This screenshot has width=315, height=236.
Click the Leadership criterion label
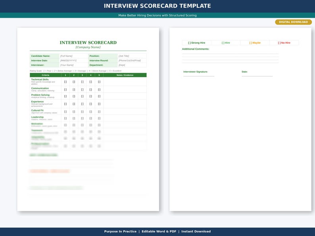click(x=37, y=117)
